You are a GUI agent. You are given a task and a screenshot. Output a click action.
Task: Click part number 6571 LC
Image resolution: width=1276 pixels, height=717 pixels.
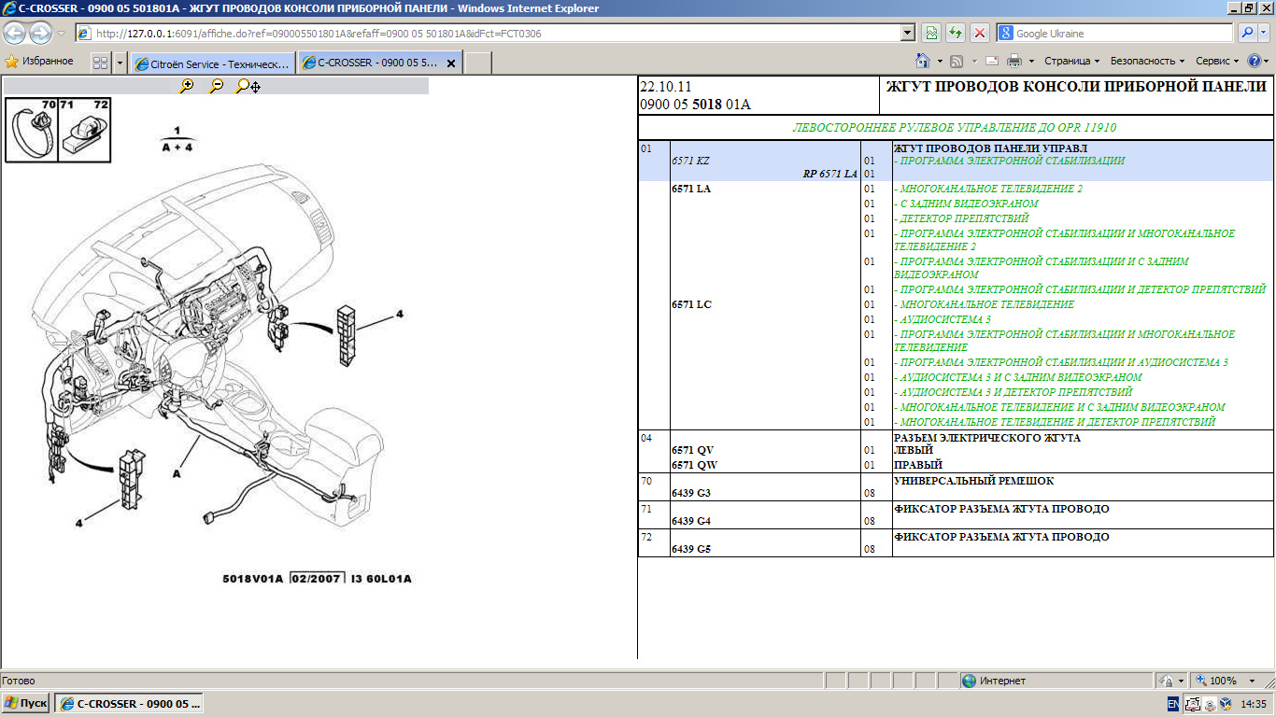point(691,304)
